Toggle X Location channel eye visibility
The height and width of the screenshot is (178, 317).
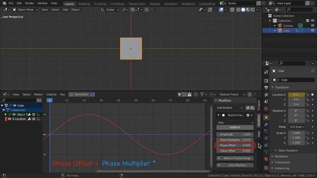click(x=9, y=119)
